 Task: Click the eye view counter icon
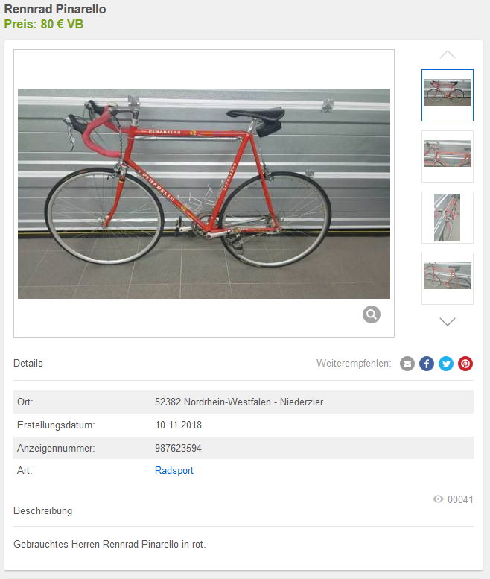pyautogui.click(x=438, y=499)
